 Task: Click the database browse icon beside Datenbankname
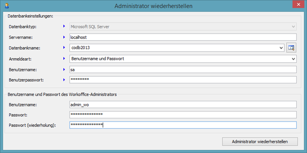point(291,48)
